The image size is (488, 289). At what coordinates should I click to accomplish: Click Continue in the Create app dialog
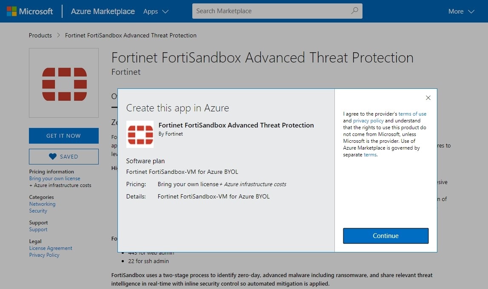click(385, 236)
